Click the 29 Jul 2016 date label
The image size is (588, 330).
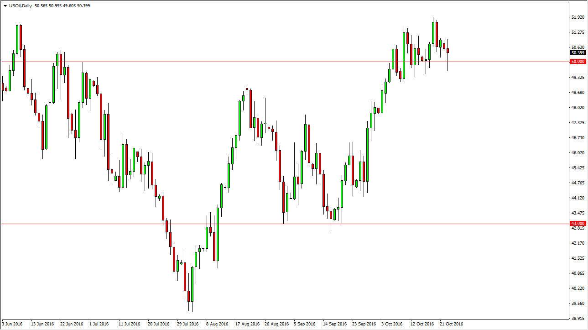tap(188, 324)
